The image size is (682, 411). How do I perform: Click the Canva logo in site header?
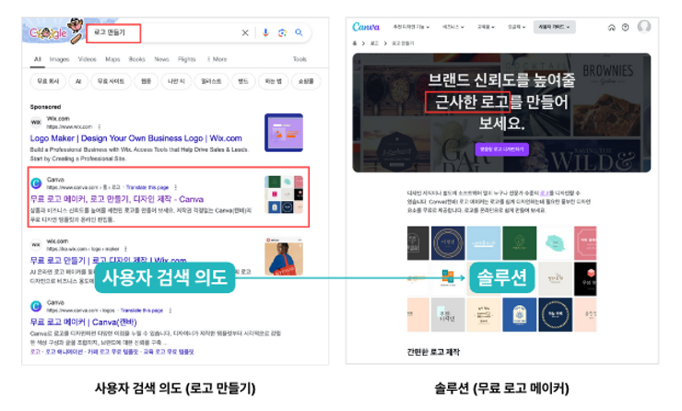(366, 27)
